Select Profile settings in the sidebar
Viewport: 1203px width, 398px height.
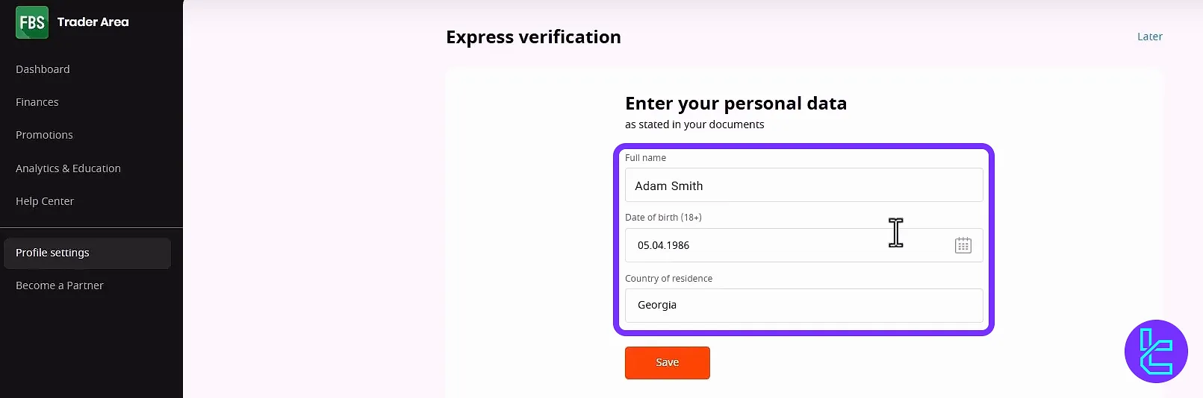(52, 253)
